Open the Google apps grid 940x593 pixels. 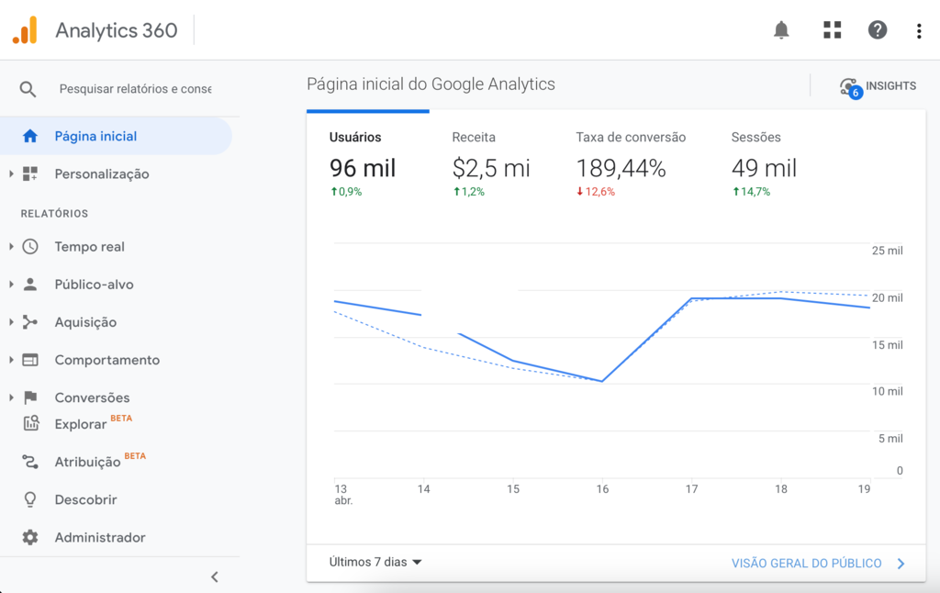(832, 29)
